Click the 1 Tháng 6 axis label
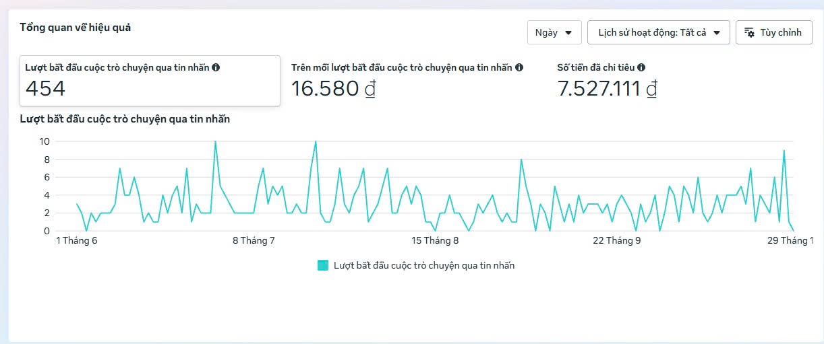 (76, 240)
